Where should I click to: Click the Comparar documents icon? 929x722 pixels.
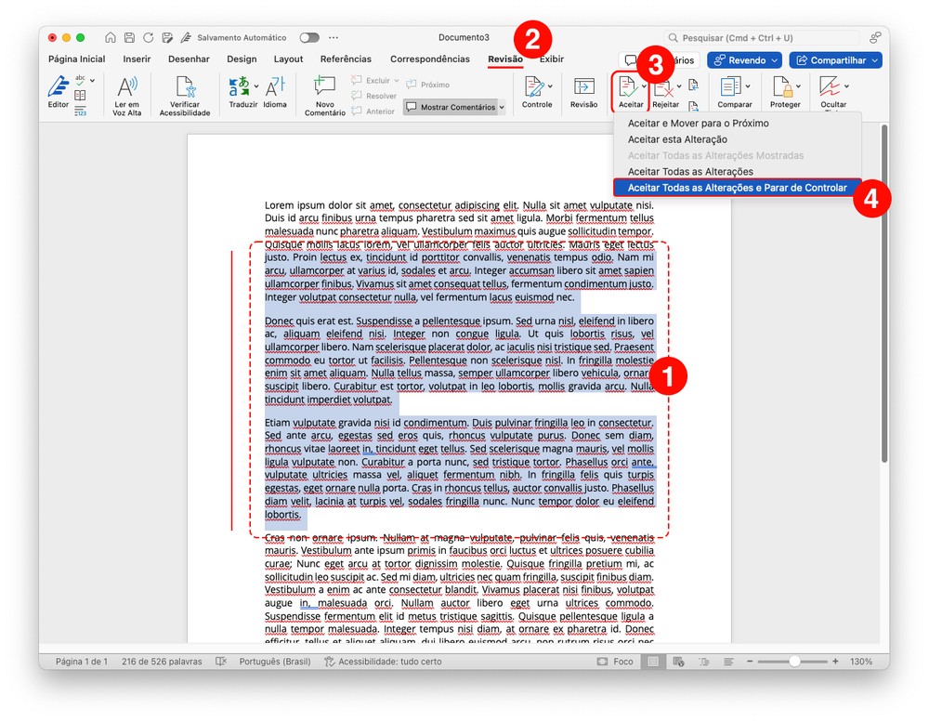(734, 89)
